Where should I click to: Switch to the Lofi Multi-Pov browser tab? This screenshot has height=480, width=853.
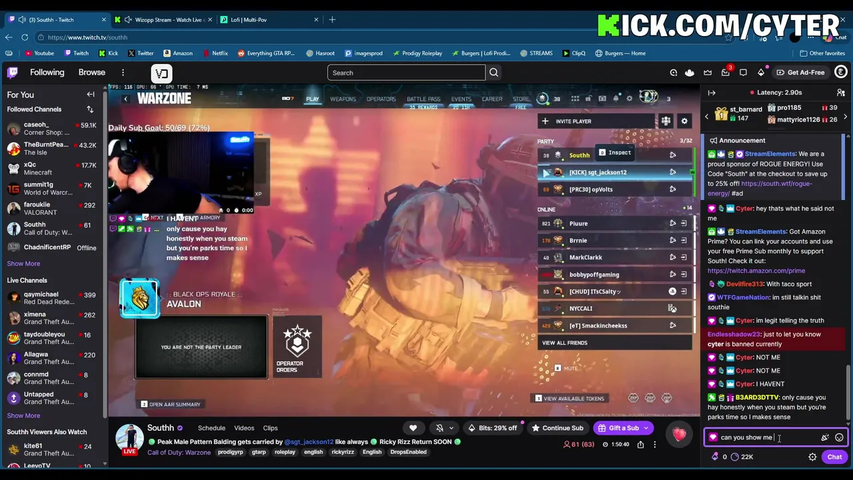(x=270, y=19)
